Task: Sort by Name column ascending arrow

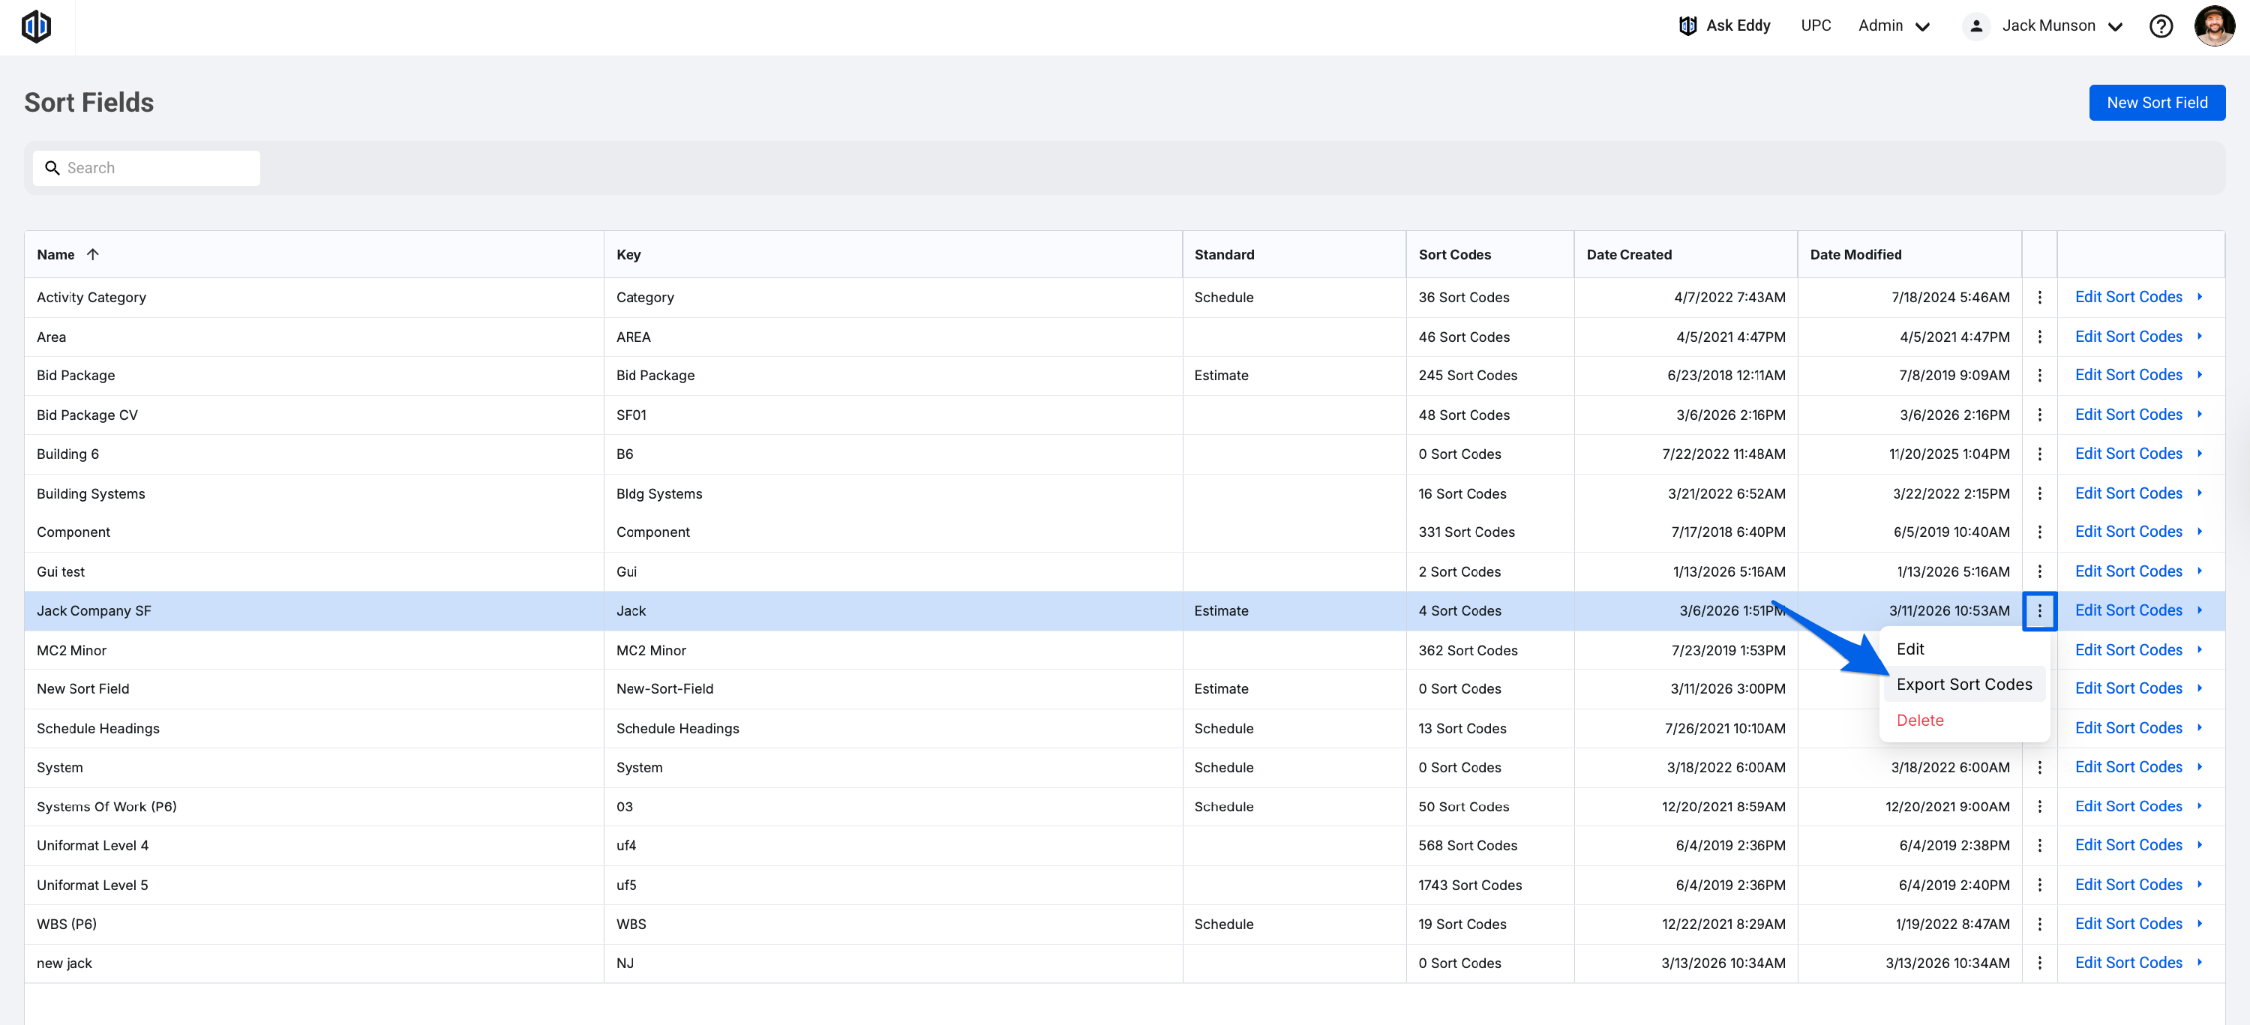Action: (x=92, y=255)
